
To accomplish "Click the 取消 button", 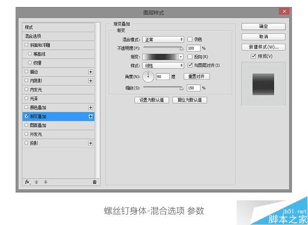I will click(x=263, y=37).
